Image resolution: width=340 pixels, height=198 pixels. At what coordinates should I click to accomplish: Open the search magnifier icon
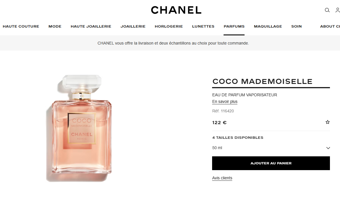(x=327, y=10)
